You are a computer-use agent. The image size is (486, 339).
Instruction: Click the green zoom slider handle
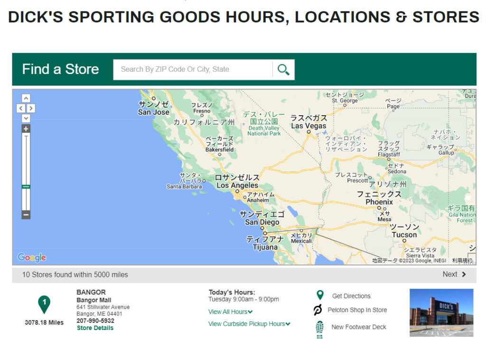pos(26,187)
